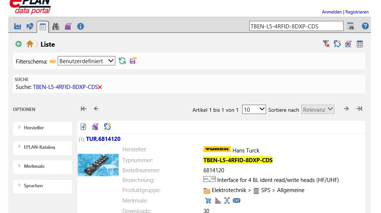
Task: Open the product groups signpost icon
Action: [x=30, y=26]
